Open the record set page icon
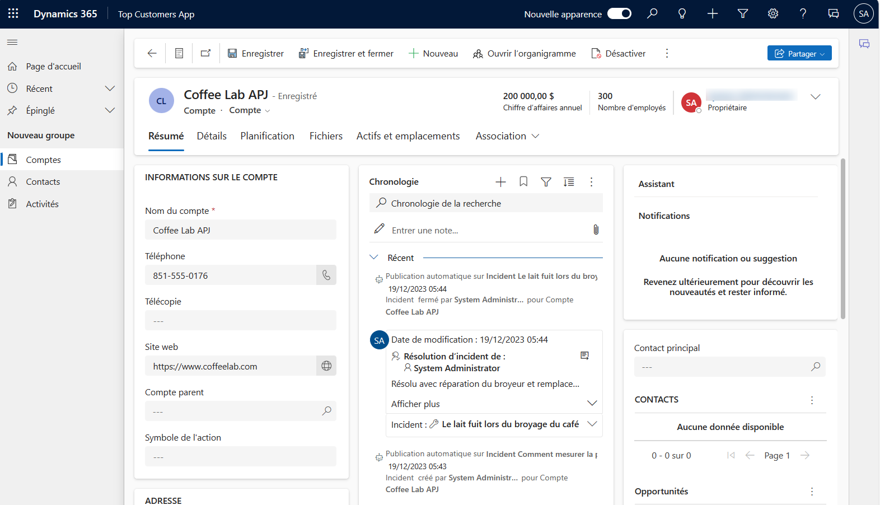Screen dimensions: 880x505 point(179,53)
